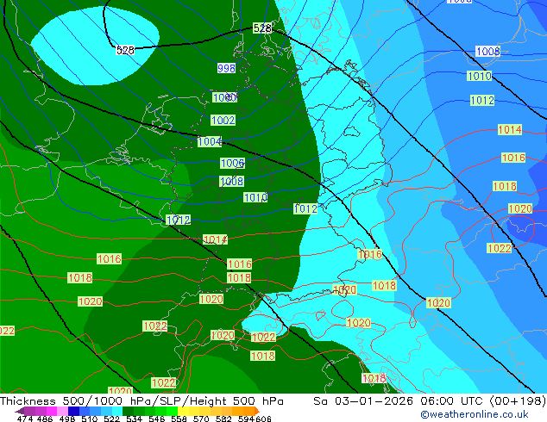This screenshot has width=547, height=422.
Task: Open the weatheronline.co.uk copyright link
Action: pyautogui.click(x=475, y=414)
